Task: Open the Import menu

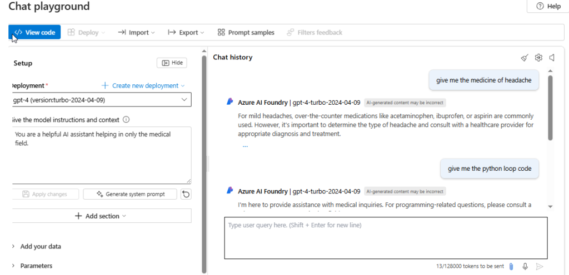Action: point(137,32)
